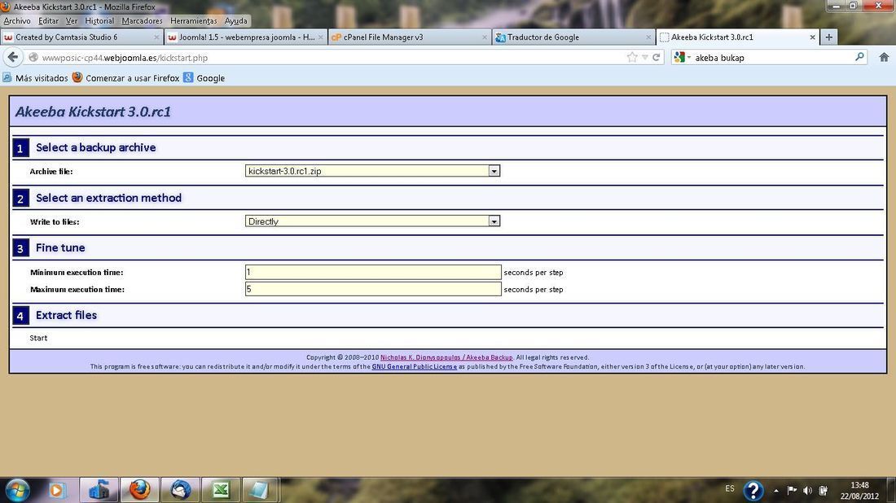896x503 pixels.
Task: Click the Minimum execution time field
Action: [x=373, y=272]
